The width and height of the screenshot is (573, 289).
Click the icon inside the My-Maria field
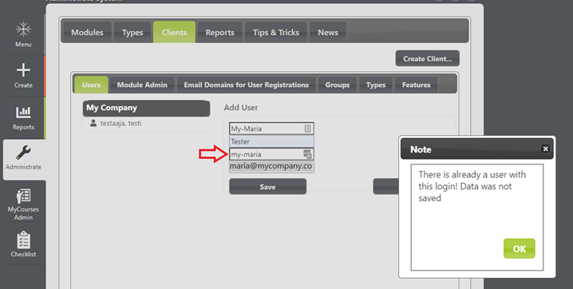[x=307, y=129]
